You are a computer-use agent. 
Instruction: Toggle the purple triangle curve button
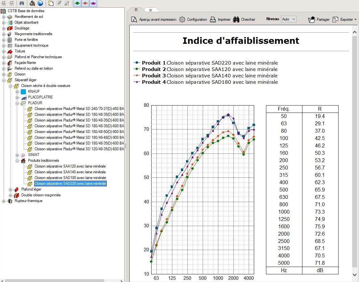tap(93, 3)
